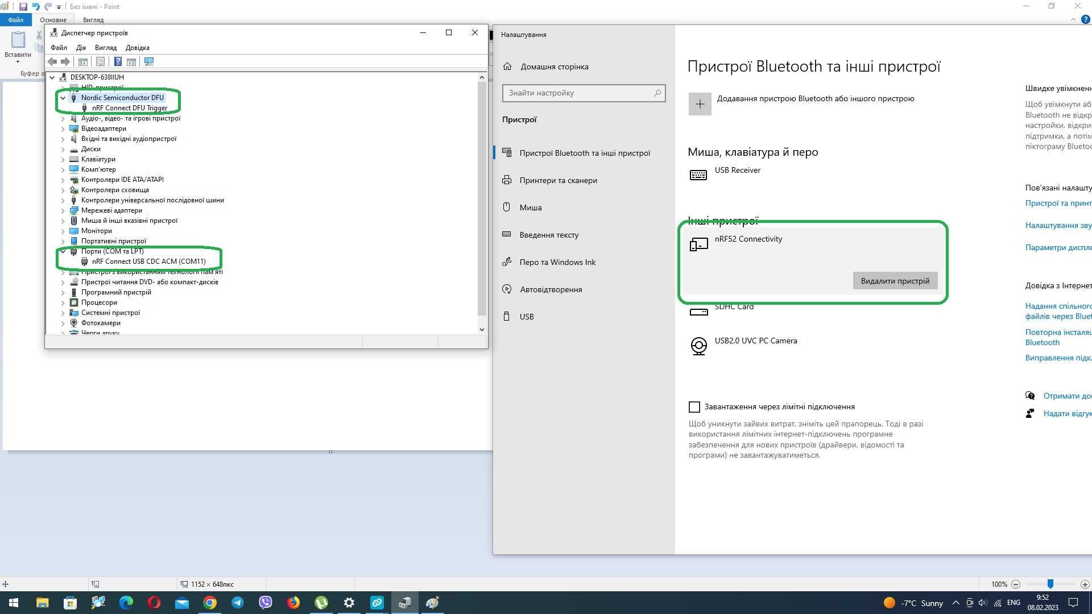This screenshot has width=1092, height=614.
Task: Open the Paint Quick Access Toolbar dropdown
Action: point(59,7)
